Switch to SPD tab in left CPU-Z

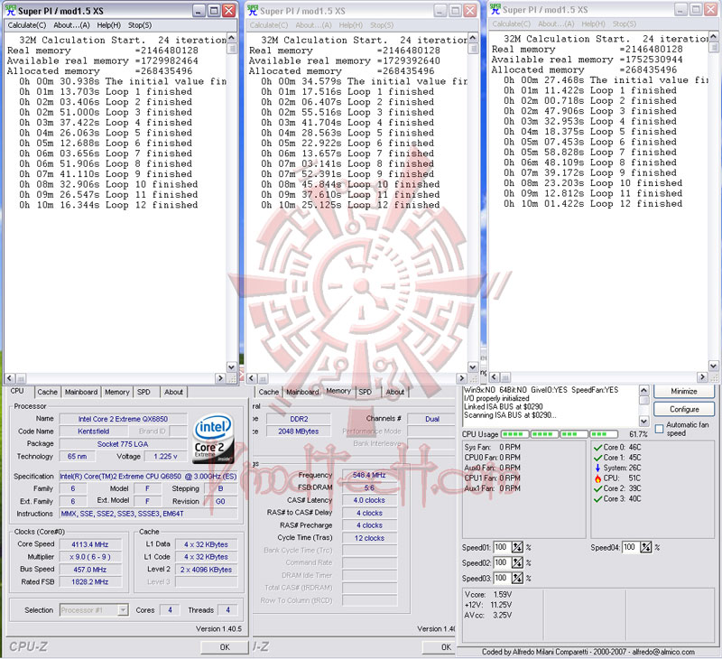coord(143,392)
